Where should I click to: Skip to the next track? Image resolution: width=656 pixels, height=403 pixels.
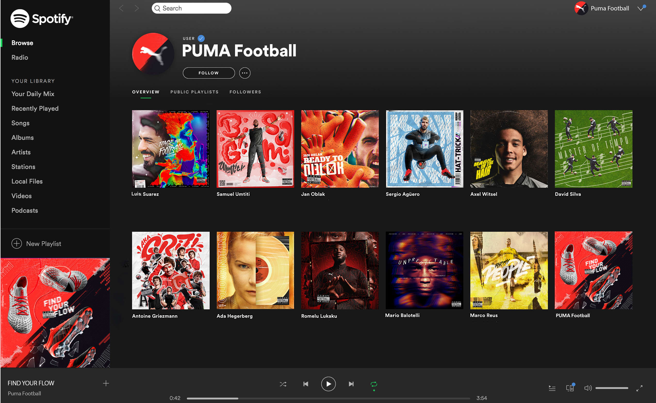pyautogui.click(x=351, y=384)
